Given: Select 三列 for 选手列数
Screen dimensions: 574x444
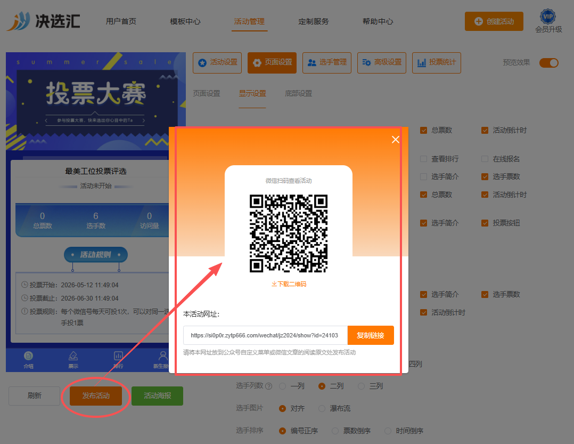Looking at the screenshot, I should click(x=362, y=386).
